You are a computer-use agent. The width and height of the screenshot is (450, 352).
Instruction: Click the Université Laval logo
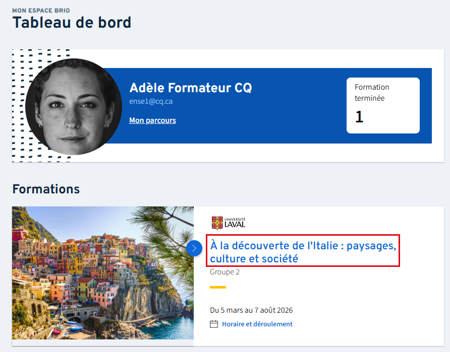tap(229, 223)
